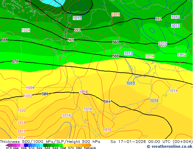Select legend value 498
This screenshot has height=149, width=193.
click(24, 148)
